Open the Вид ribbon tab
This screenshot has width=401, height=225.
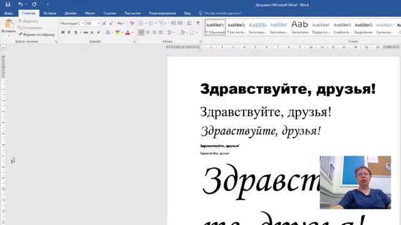click(187, 13)
